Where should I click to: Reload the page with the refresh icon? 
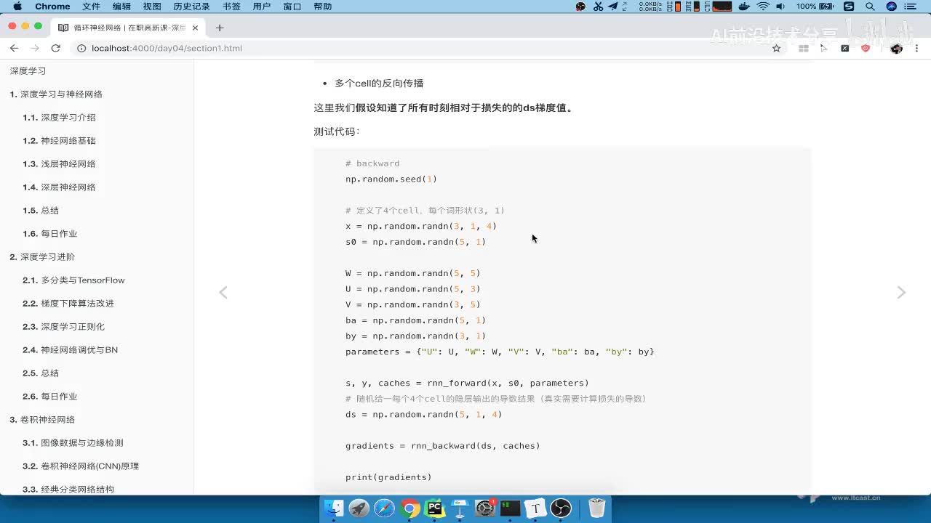(x=55, y=48)
